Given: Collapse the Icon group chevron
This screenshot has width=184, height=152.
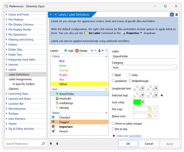Looking at the screenshot, I should [x=106, y=89].
